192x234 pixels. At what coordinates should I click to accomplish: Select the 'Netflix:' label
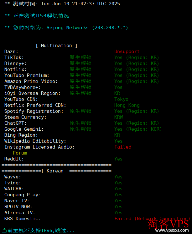pos(15,69)
